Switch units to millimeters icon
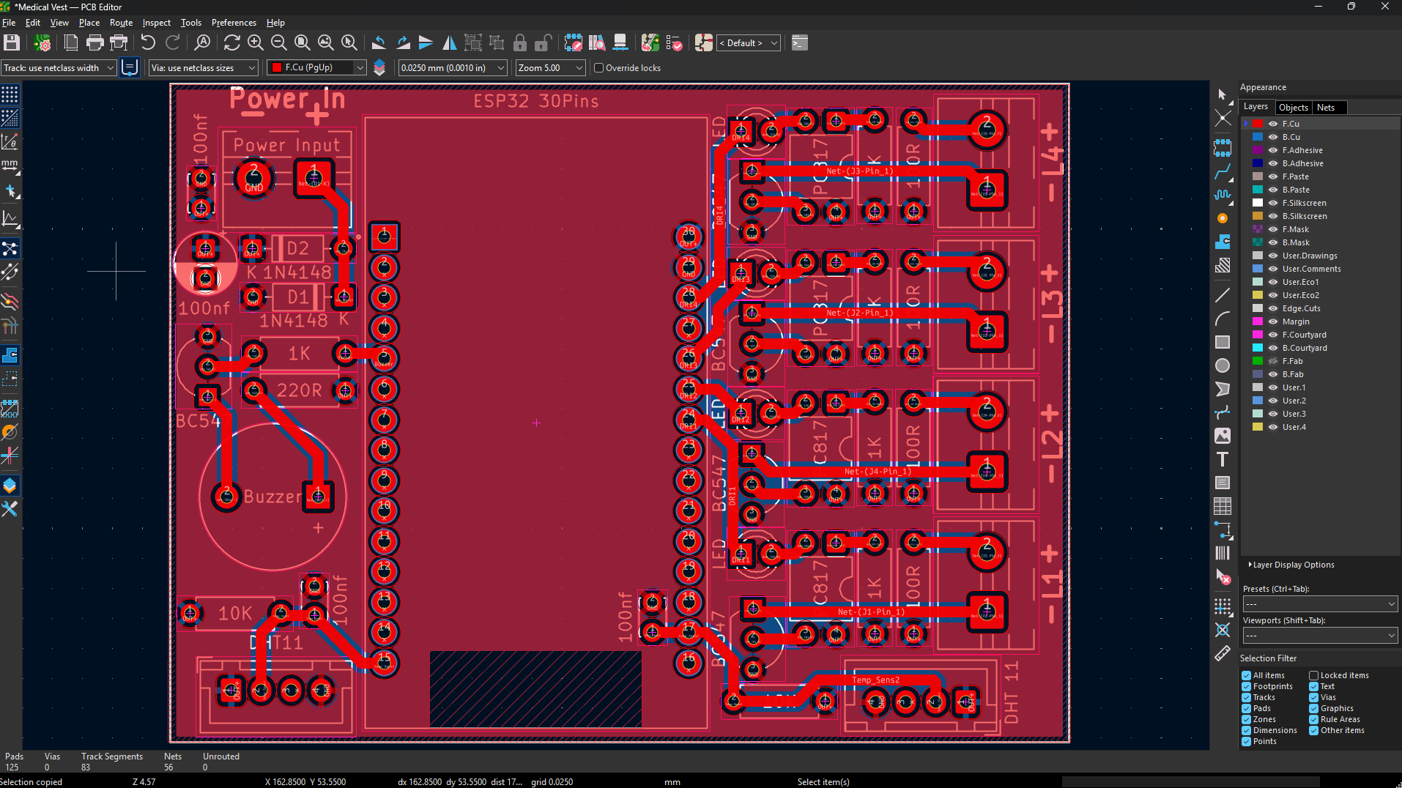This screenshot has height=788, width=1402. coord(10,166)
